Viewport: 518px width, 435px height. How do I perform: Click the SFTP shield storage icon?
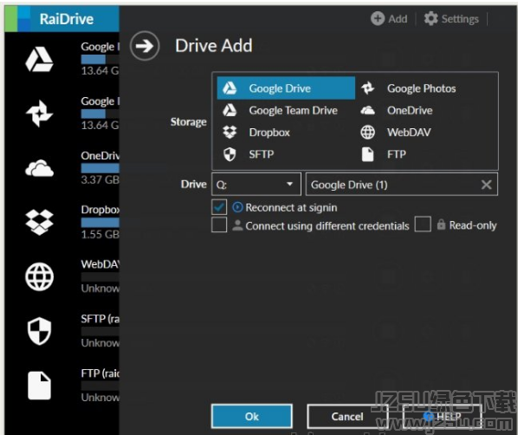230,154
